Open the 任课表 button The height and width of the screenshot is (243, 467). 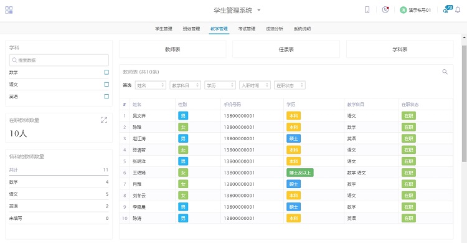[x=286, y=49]
